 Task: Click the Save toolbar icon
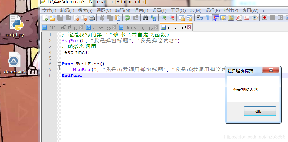pyautogui.click(x=60, y=18)
